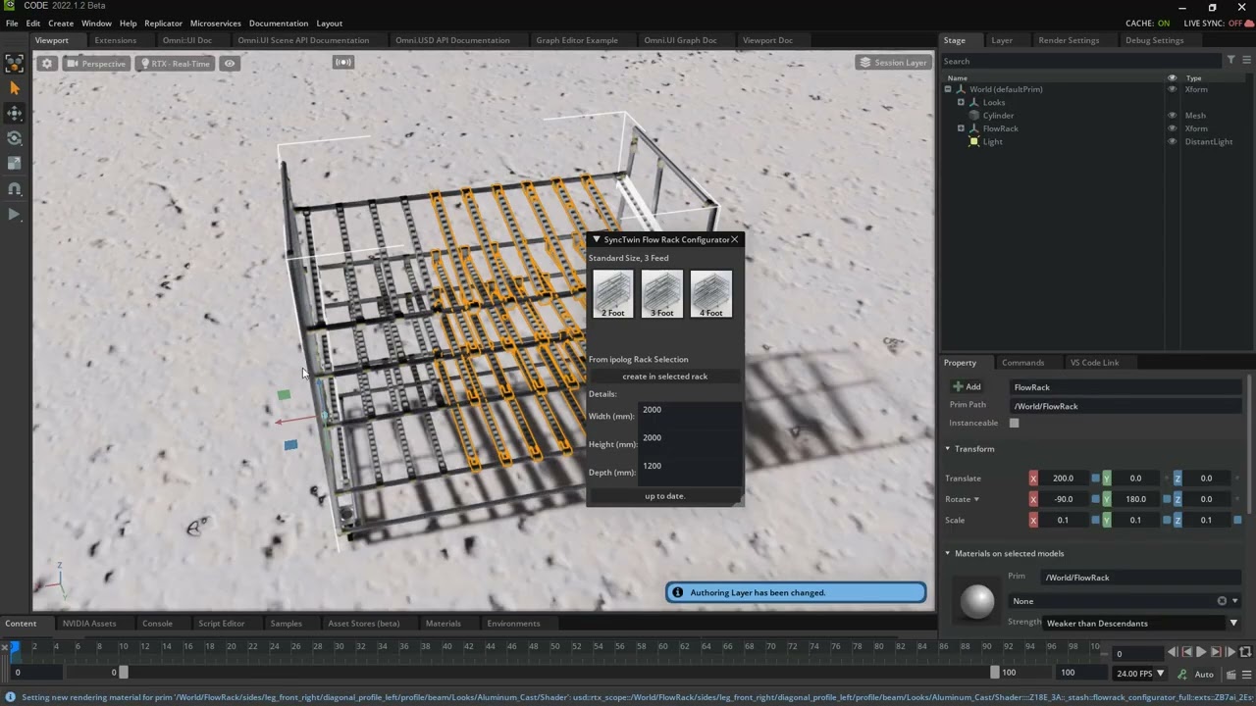Click the add keyframe key icon
The width and height of the screenshot is (1256, 706).
(x=1181, y=674)
